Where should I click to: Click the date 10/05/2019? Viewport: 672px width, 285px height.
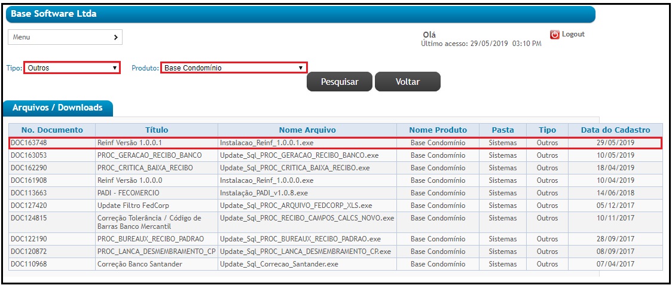pyautogui.click(x=615, y=155)
